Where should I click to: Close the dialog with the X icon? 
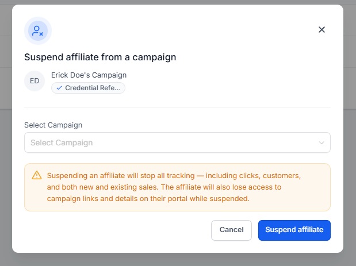pyautogui.click(x=321, y=29)
